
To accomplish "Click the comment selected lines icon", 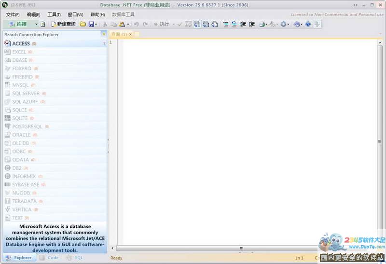I will (226, 24).
